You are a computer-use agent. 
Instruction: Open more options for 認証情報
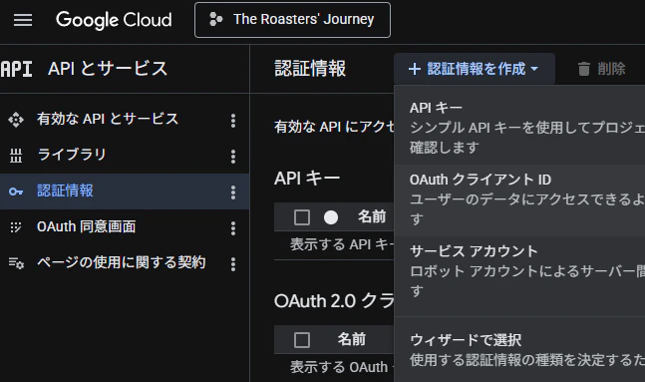pyautogui.click(x=233, y=192)
